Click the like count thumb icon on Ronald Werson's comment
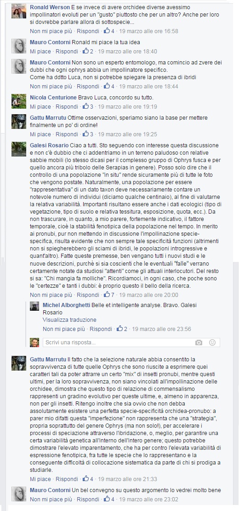239x511 pixels. tap(107, 31)
